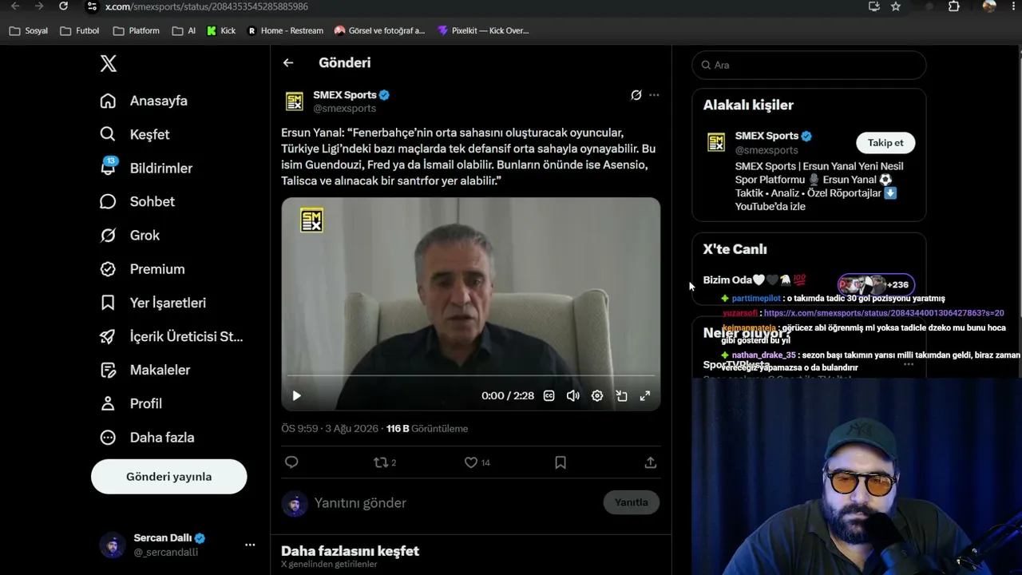Click the X logo in the sidebar

pos(109,64)
